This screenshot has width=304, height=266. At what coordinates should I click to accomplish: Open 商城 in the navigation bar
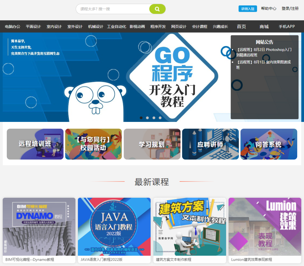[x=264, y=26]
